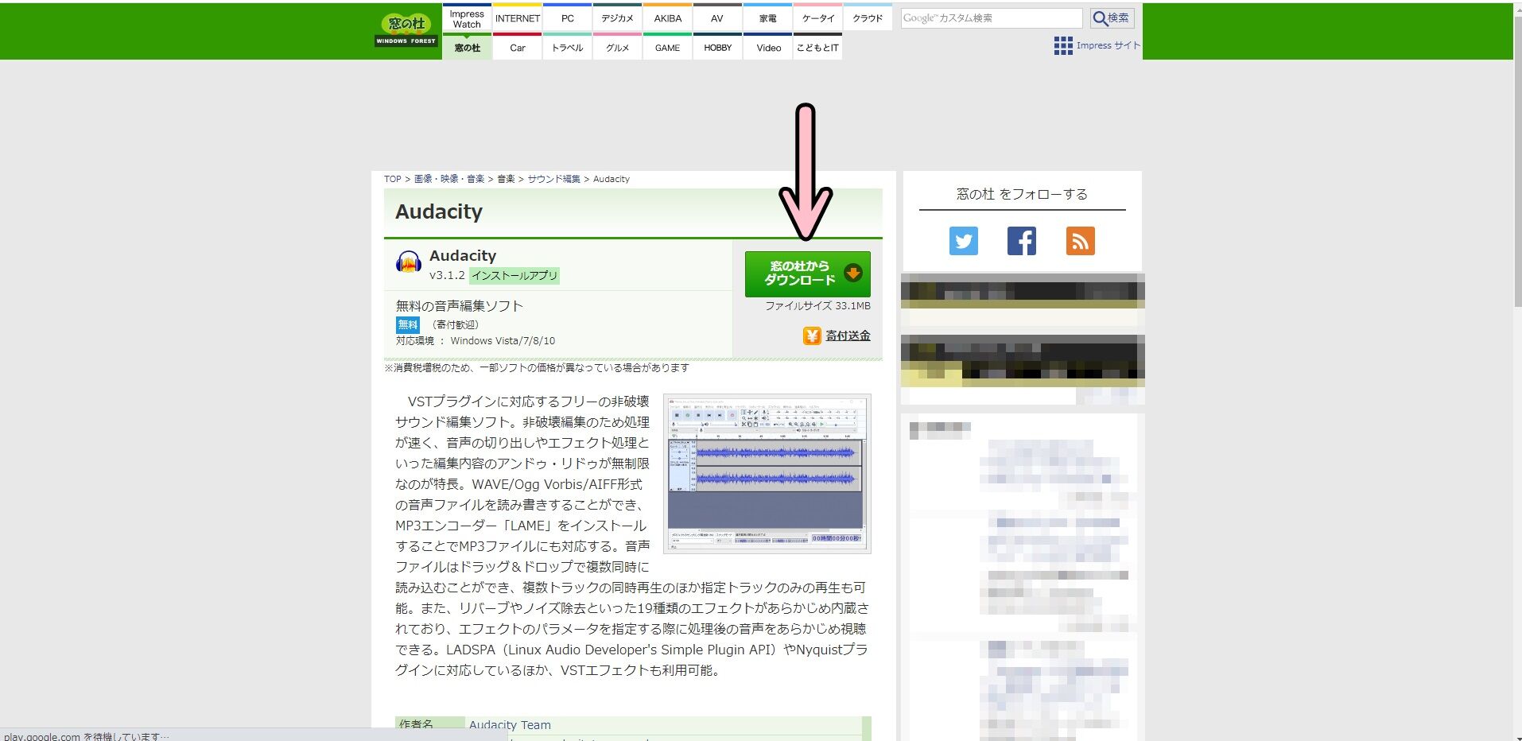Click the Audacity headphone app icon

[409, 262]
